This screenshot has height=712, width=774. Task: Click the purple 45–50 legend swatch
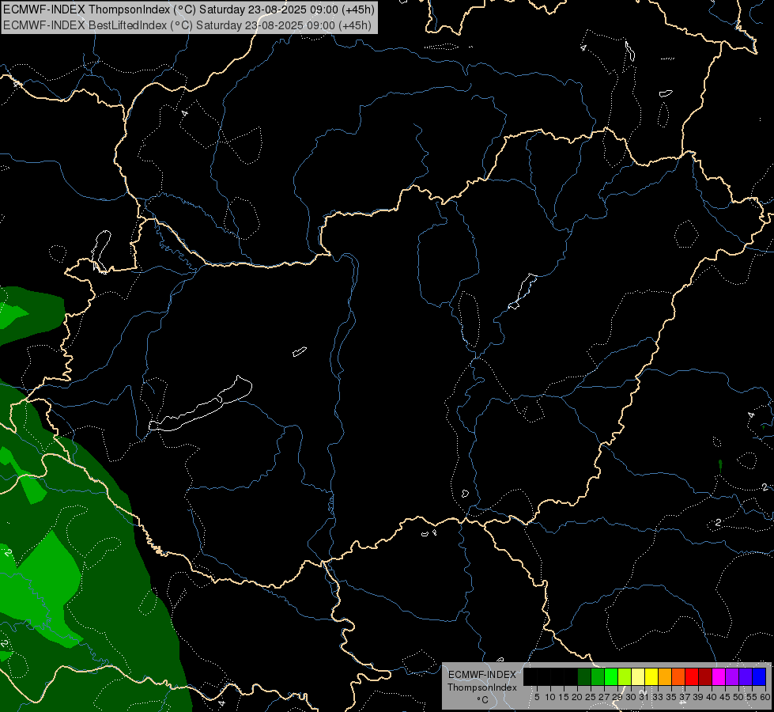732,676
